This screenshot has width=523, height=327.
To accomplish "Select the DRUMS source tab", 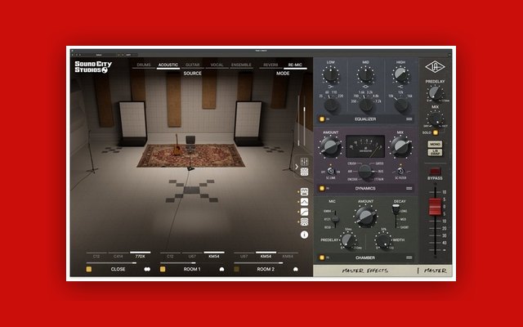I will coord(144,65).
